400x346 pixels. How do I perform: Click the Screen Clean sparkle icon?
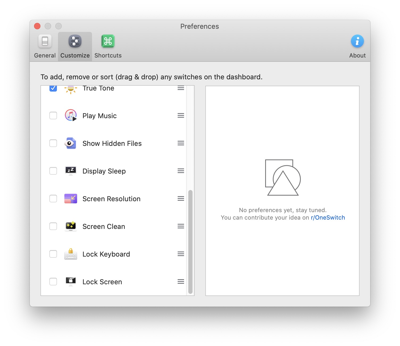70,226
